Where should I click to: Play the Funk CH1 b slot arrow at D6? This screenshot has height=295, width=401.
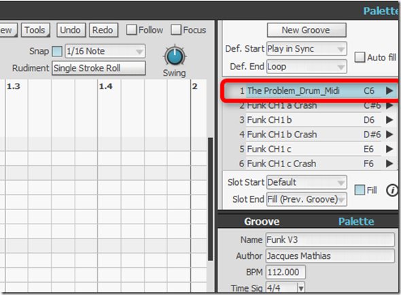[389, 120]
